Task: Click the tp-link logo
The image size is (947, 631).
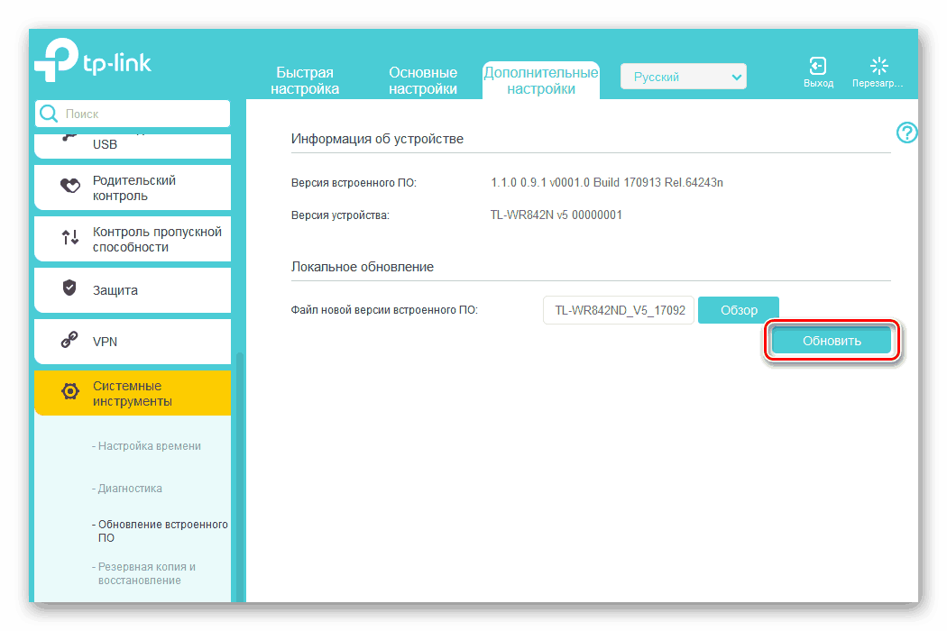Action: [93, 61]
